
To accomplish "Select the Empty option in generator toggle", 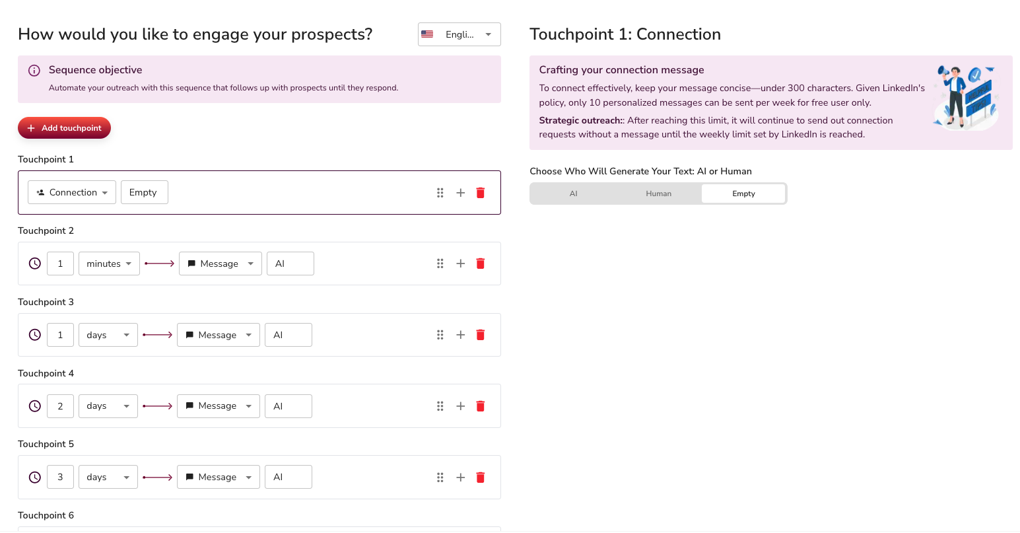I will (x=743, y=194).
